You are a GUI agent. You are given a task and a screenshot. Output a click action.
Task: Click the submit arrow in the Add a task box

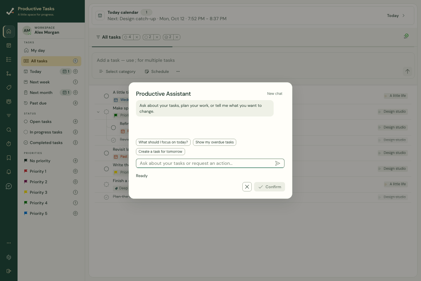(x=408, y=71)
